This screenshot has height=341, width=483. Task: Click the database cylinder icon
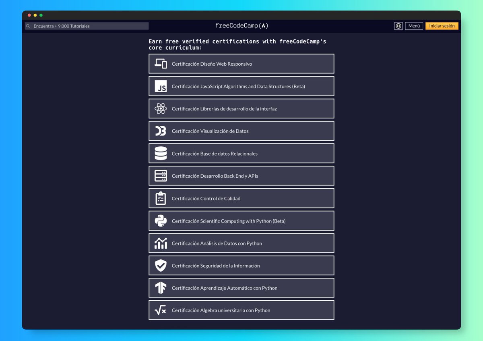point(161,154)
